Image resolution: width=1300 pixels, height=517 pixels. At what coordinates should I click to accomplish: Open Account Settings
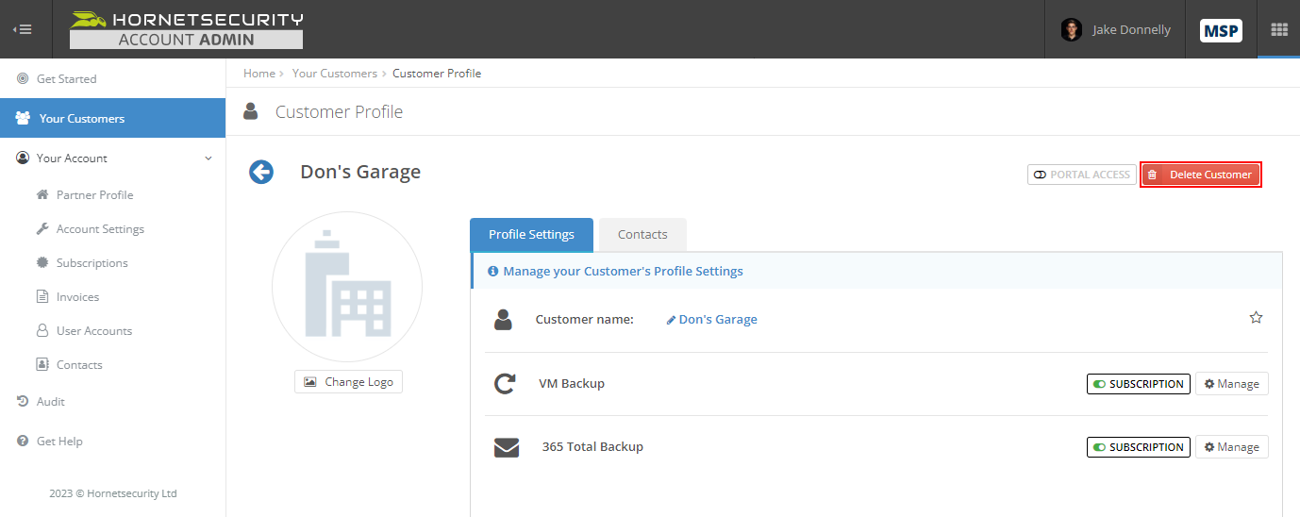100,228
